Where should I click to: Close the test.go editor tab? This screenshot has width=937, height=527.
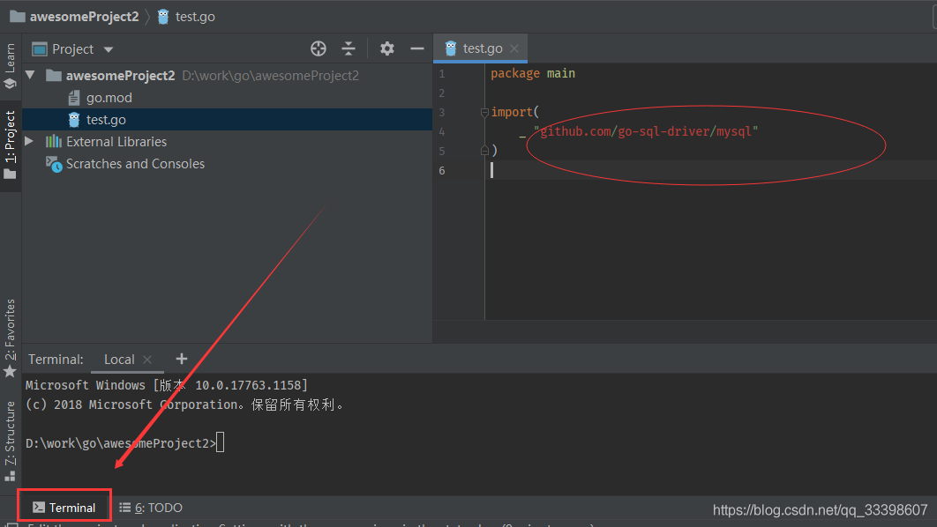click(x=515, y=48)
